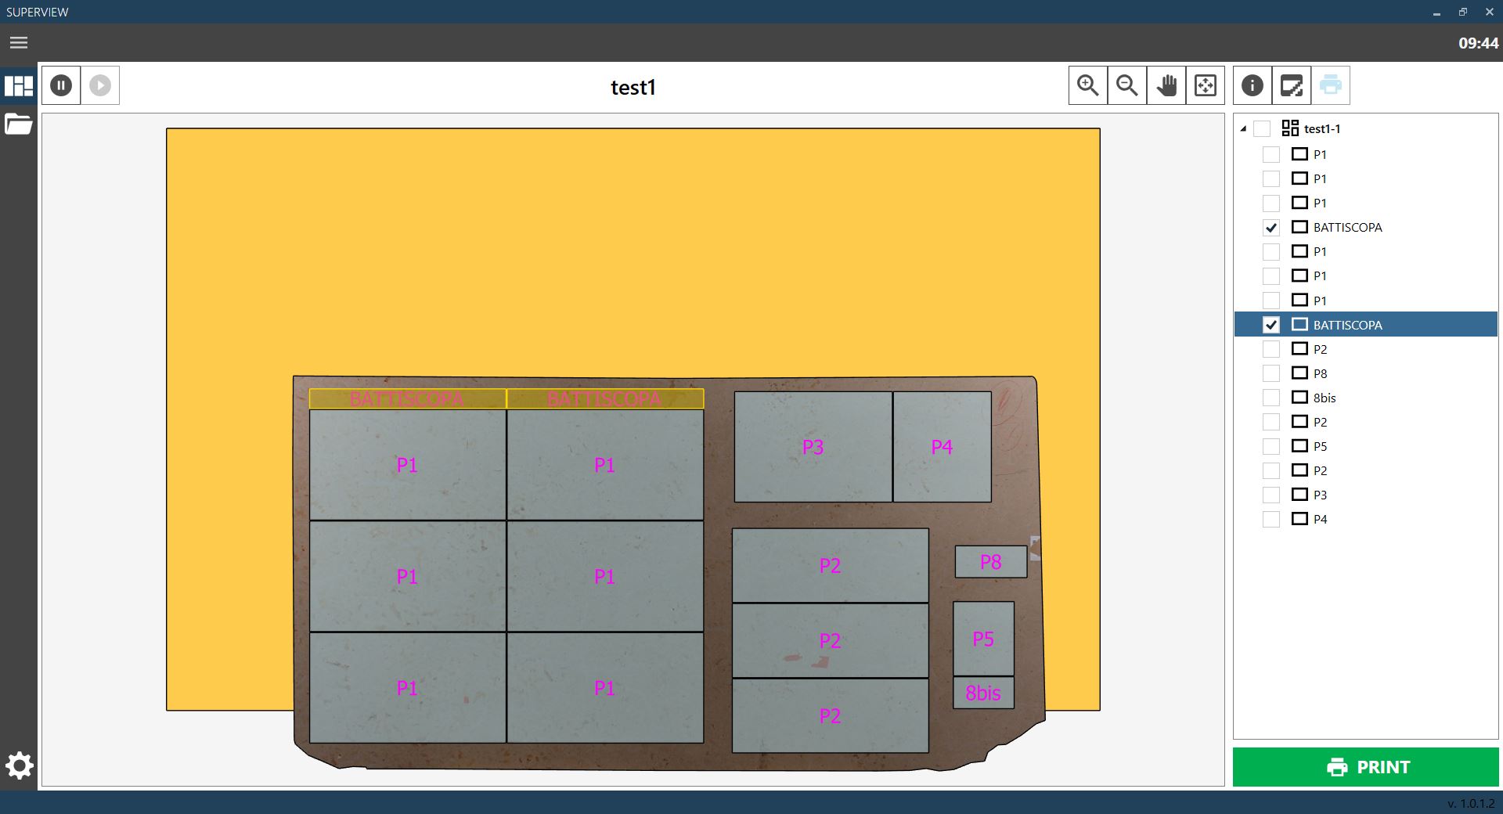This screenshot has height=814, width=1503.
Task: Check the P5 checkbox in the list
Action: pyautogui.click(x=1271, y=446)
